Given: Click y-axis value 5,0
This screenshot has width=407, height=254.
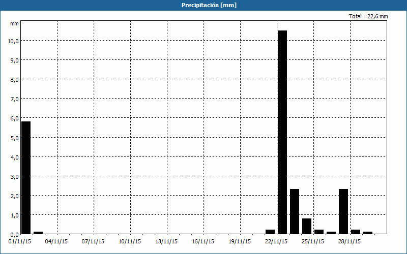Looking at the screenshot, I should [x=15, y=138].
